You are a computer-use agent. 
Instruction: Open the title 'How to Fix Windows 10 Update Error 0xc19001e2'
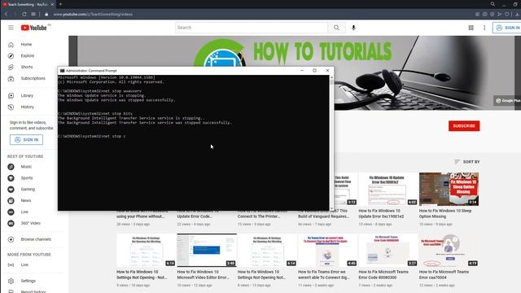point(382,213)
